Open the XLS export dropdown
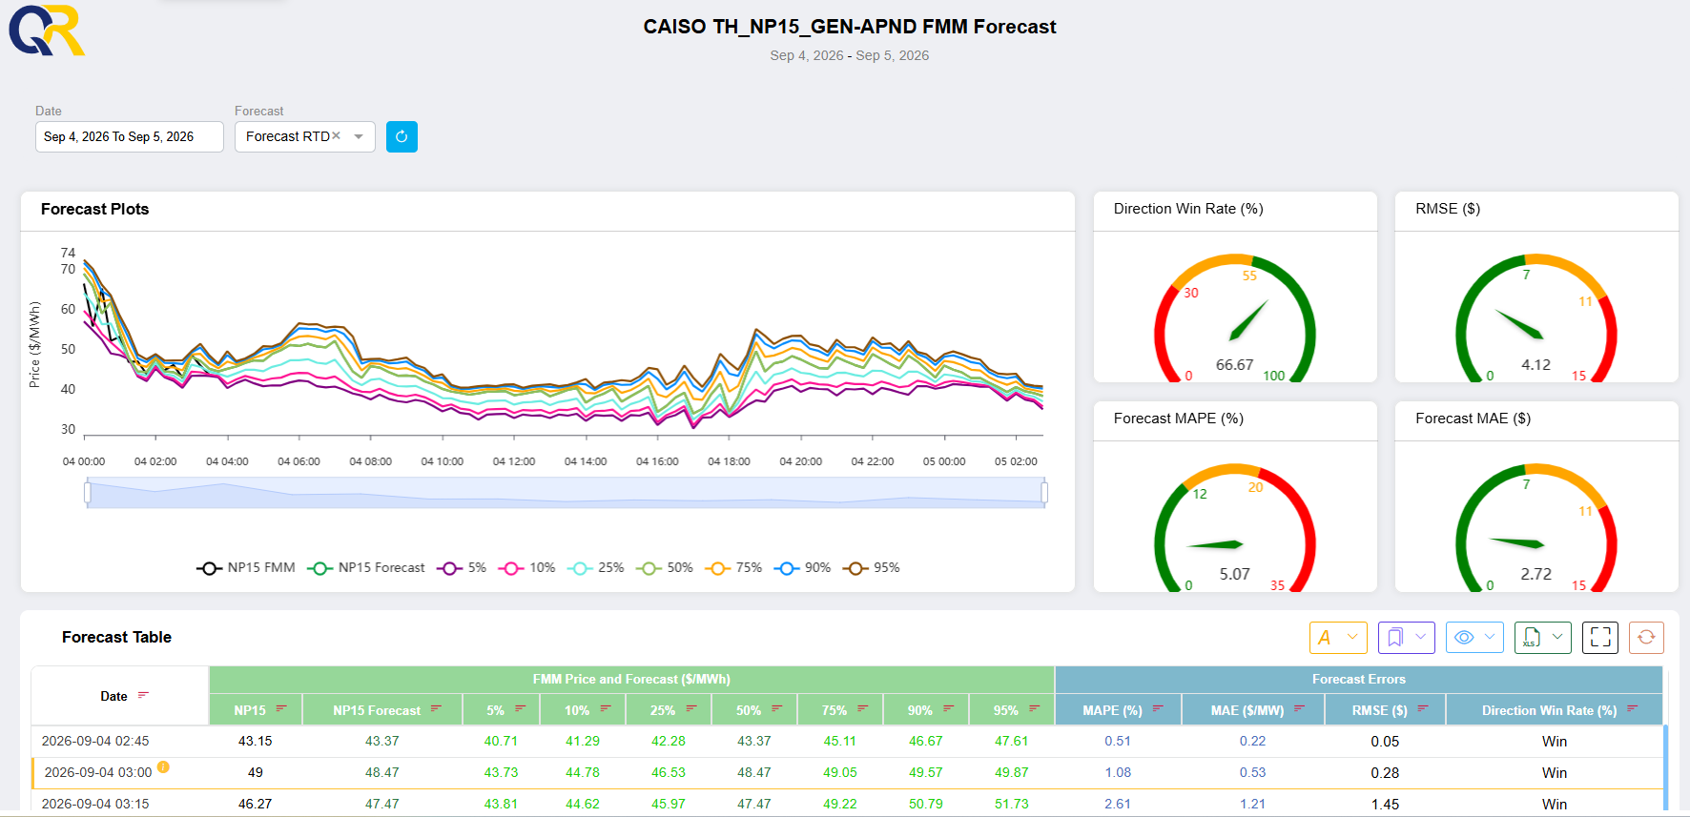Image resolution: width=1690 pixels, height=817 pixels. 1543,638
